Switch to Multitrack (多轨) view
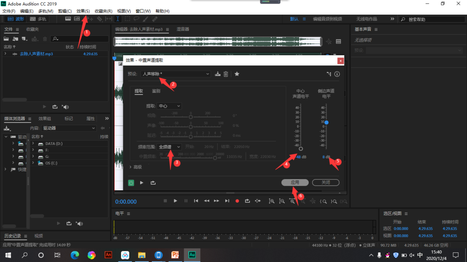The height and width of the screenshot is (262, 467). pyautogui.click(x=38, y=19)
